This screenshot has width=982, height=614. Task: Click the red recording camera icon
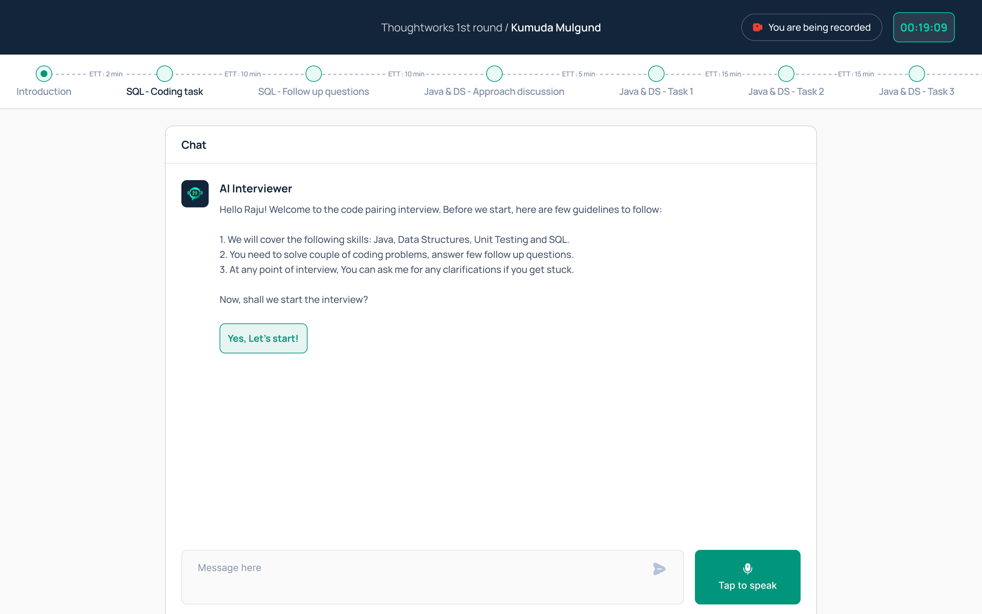757,27
